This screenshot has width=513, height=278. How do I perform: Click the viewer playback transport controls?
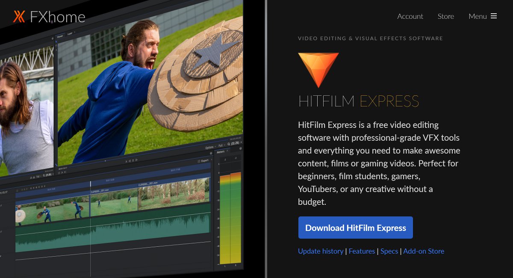click(x=131, y=161)
